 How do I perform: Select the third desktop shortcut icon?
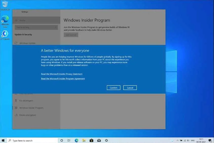pos(5,35)
